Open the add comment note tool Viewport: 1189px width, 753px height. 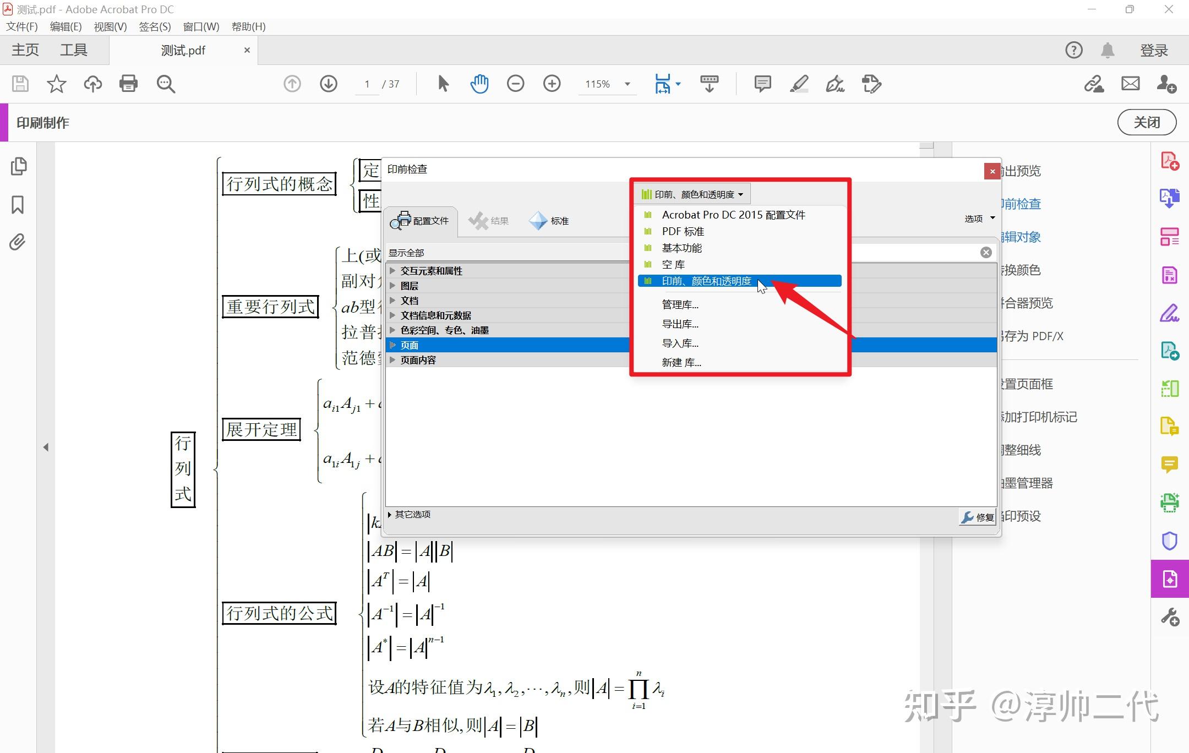[x=762, y=84]
